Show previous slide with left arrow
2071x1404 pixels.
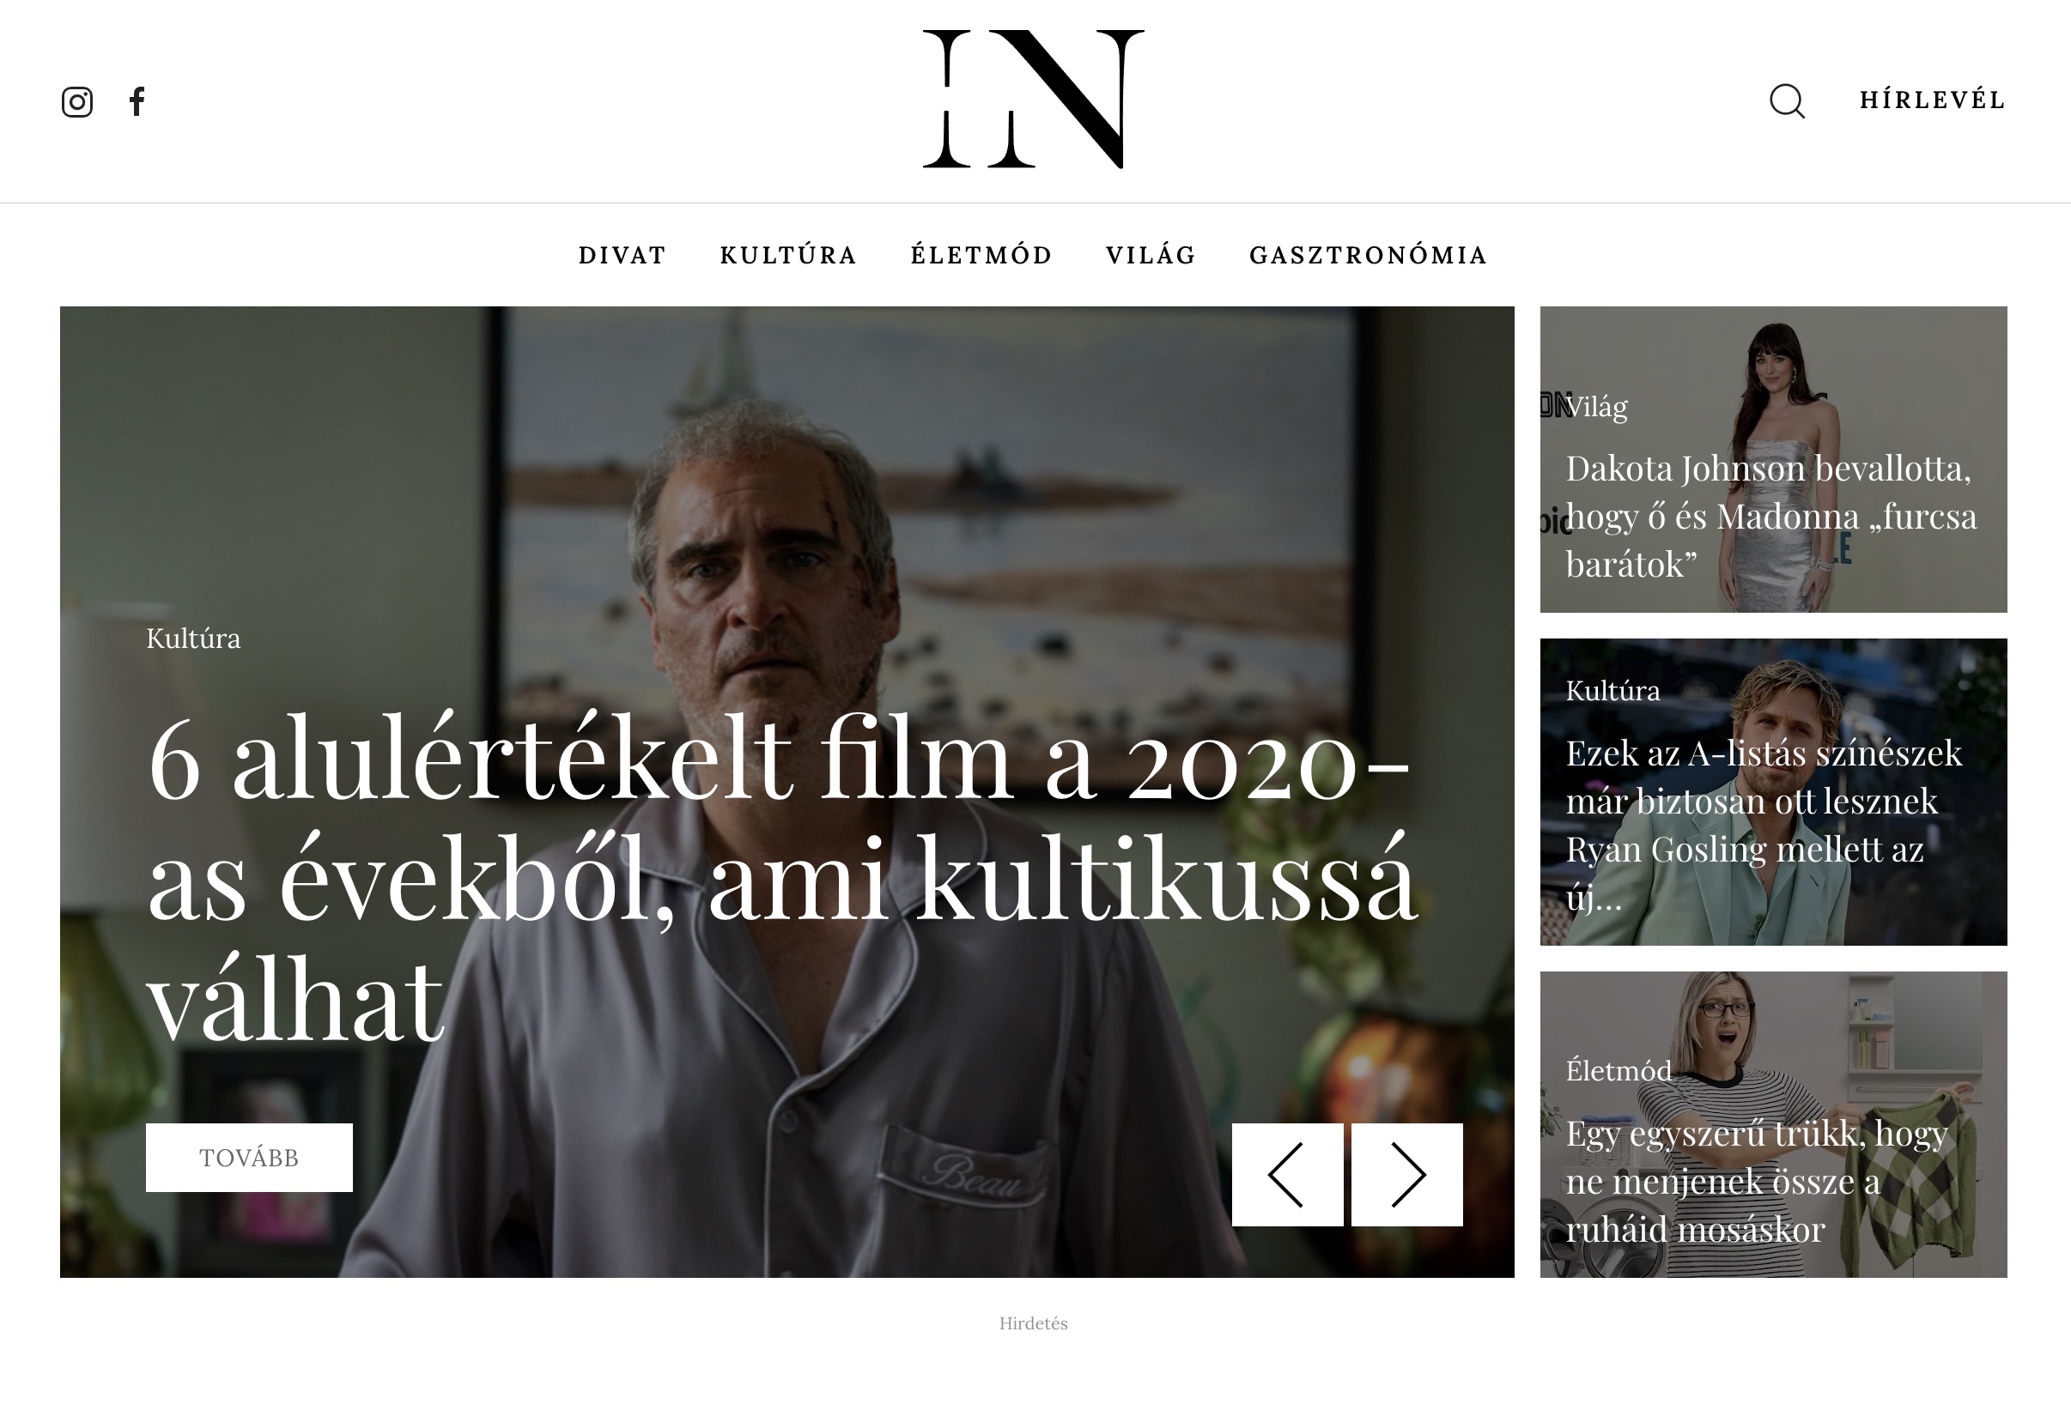1287,1174
